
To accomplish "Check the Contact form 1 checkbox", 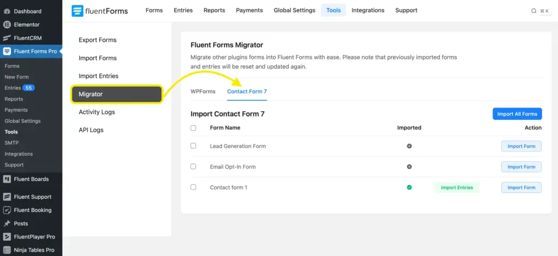I will (193, 187).
